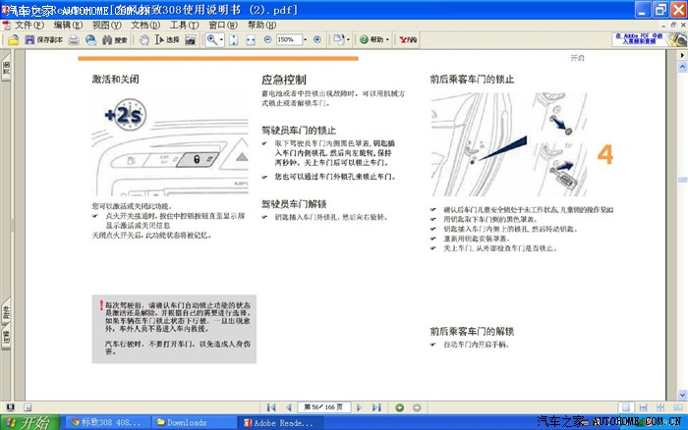The width and height of the screenshot is (688, 430).
Task: Go to the previous page
Action: coord(288,407)
